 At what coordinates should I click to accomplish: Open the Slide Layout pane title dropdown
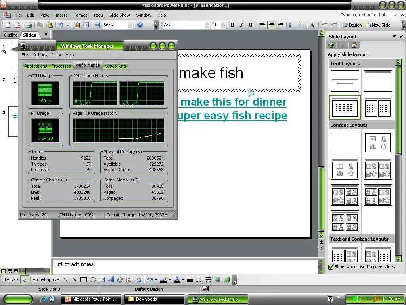[394, 37]
